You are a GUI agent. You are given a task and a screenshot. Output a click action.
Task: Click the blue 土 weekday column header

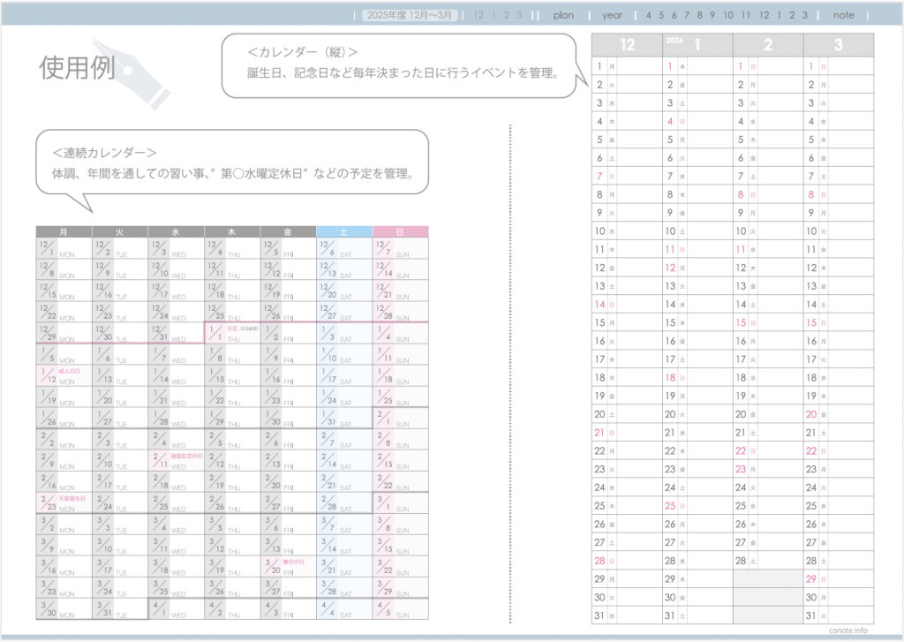coord(343,231)
